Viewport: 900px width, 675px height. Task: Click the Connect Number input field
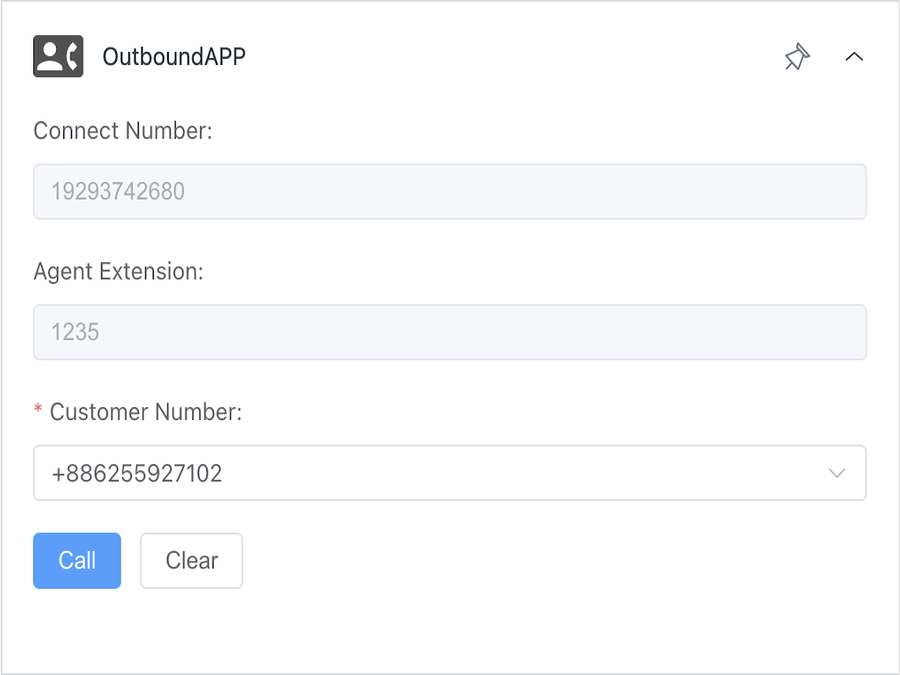(x=450, y=191)
